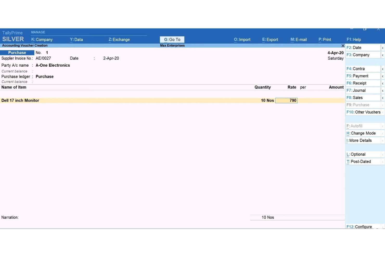Expand the arrow beside F7: Journal

tap(383, 91)
